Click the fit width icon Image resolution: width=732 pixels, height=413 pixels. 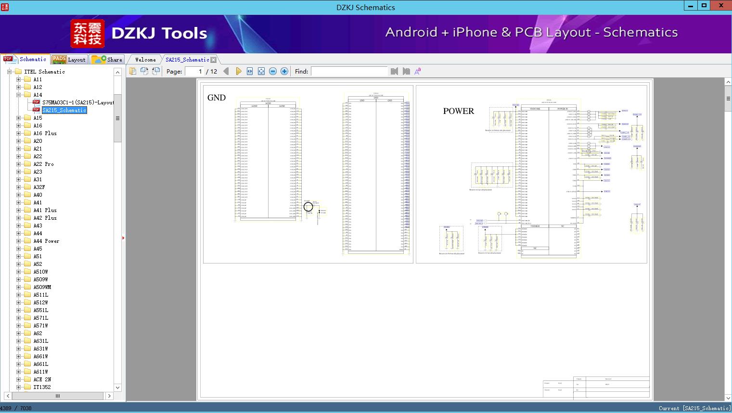(250, 71)
